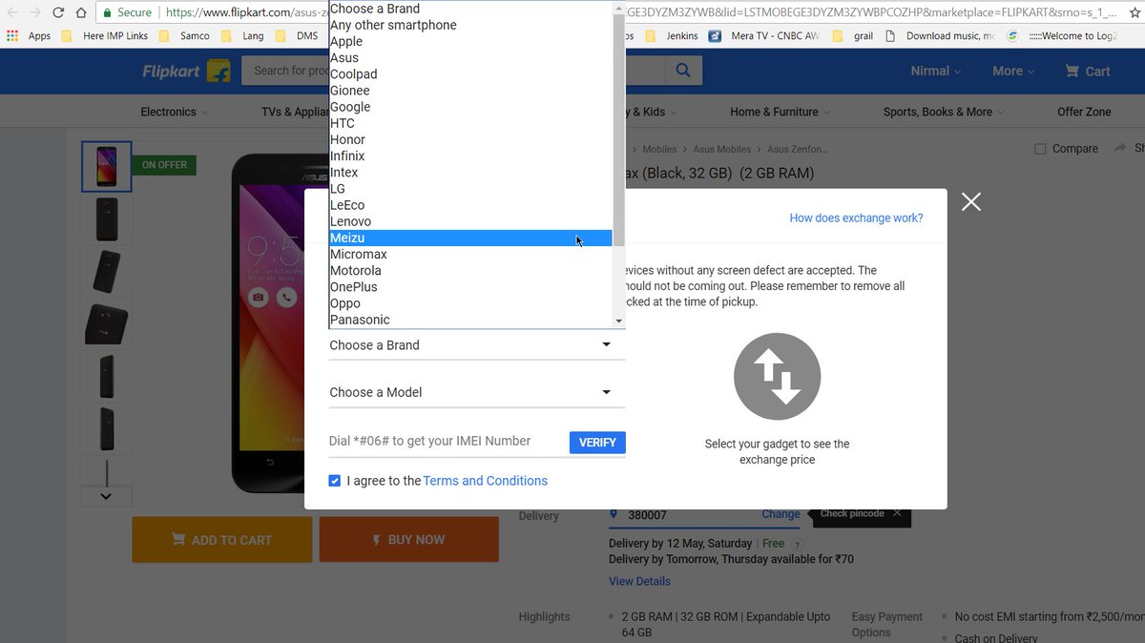Choose Oppo brand entry
Screen dimensions: 1145x643
click(470, 303)
